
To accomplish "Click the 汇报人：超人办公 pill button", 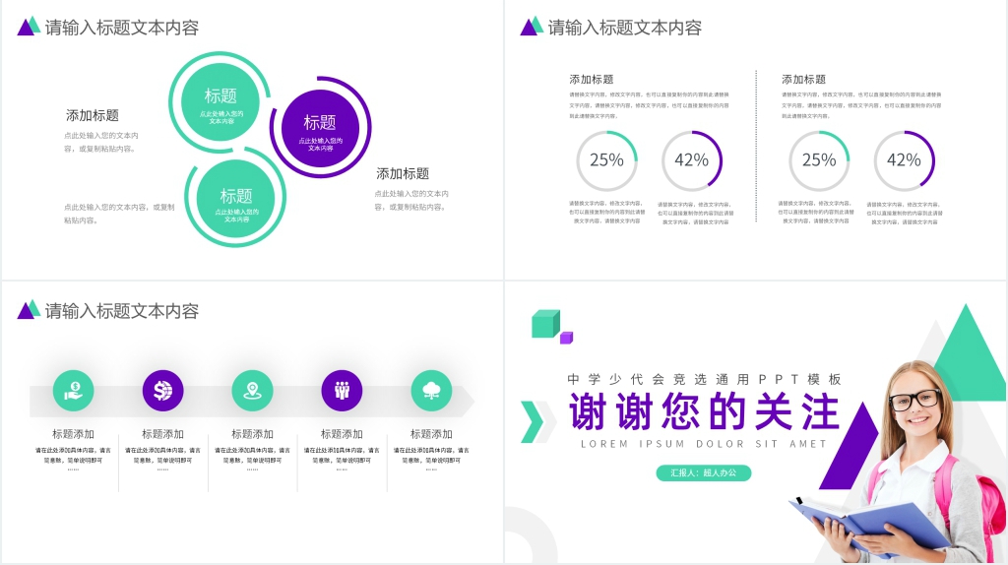I will tap(703, 472).
